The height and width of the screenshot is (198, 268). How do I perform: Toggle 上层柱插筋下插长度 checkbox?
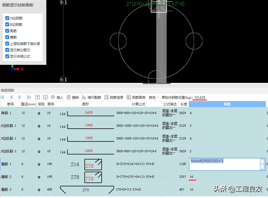click(7, 44)
